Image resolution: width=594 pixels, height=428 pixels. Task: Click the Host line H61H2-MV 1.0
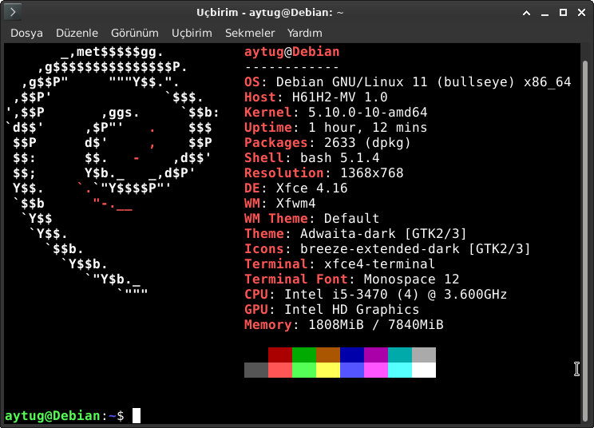316,97
